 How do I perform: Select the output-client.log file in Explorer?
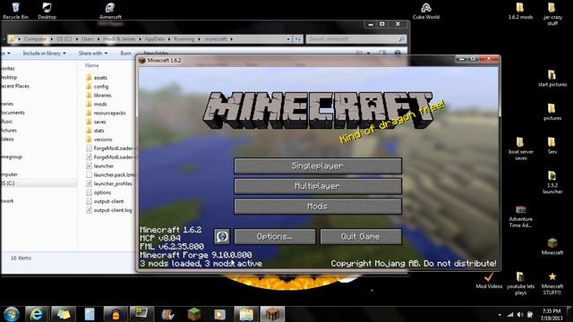(109, 210)
